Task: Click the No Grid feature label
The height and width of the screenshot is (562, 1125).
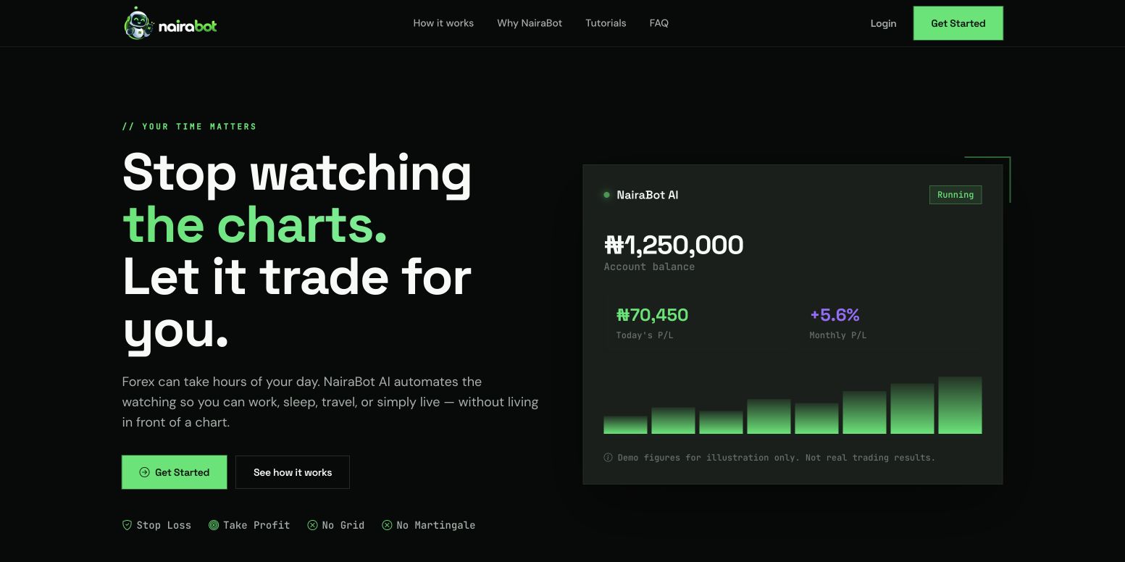Action: (343, 525)
